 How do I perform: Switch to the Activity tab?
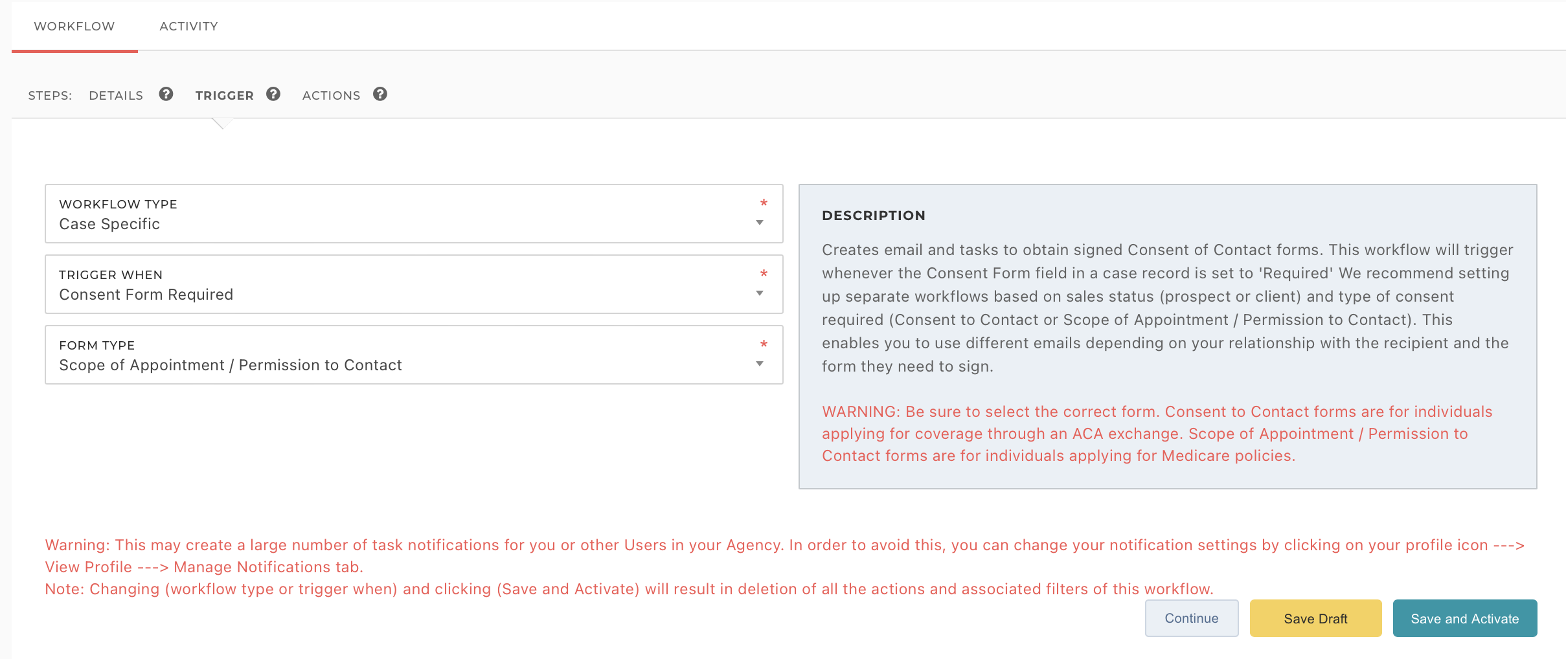point(188,27)
